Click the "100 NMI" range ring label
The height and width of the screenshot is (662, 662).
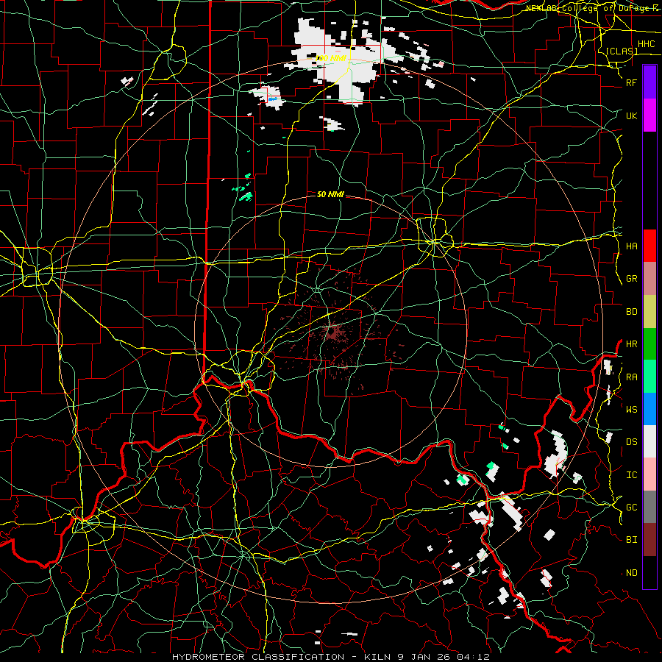coord(330,58)
